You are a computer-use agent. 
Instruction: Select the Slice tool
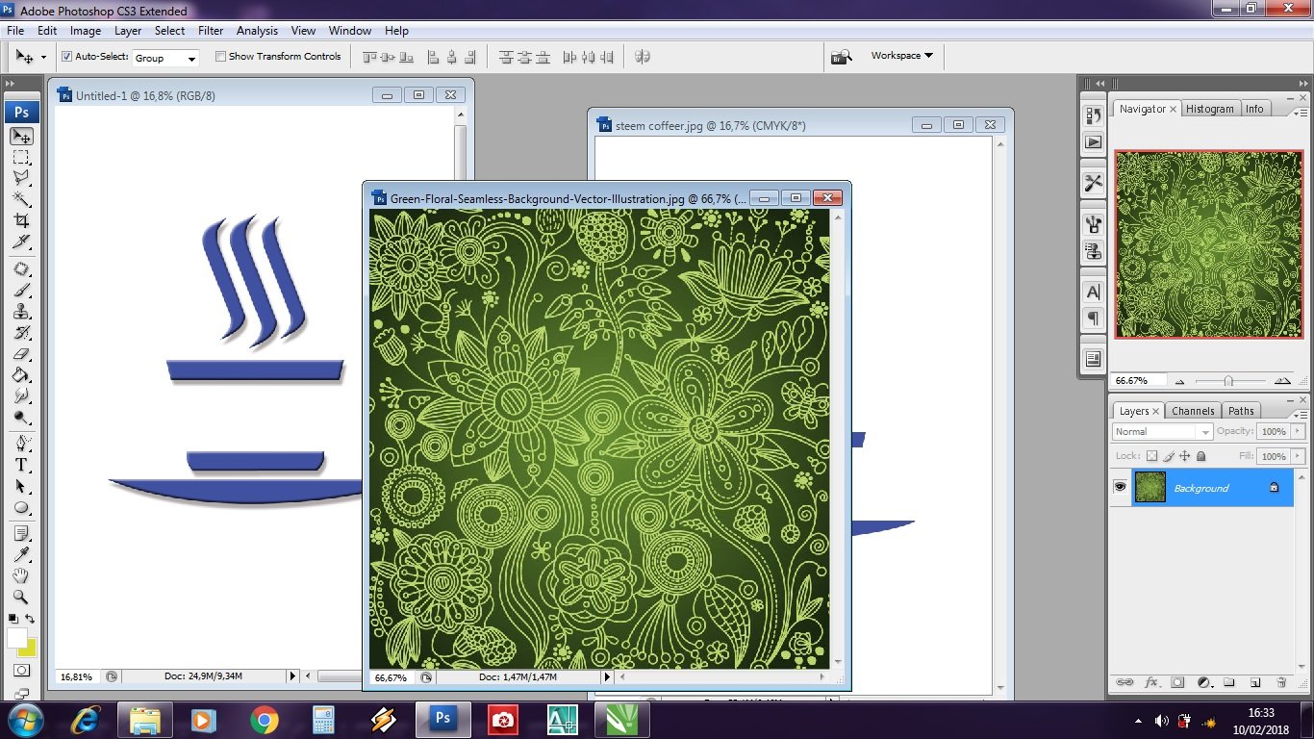pos(21,241)
